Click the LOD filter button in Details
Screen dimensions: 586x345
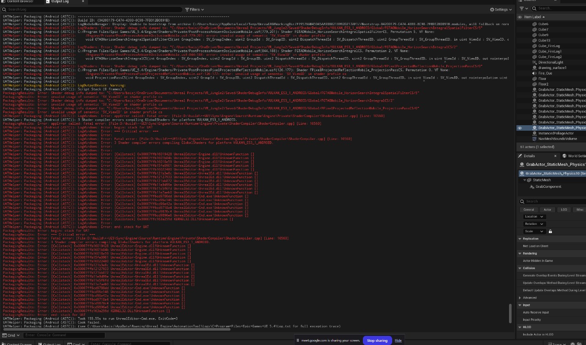564,210
